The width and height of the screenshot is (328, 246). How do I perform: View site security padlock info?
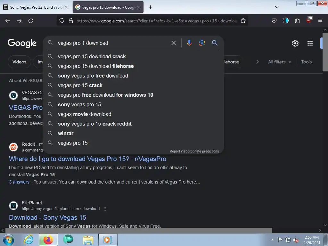point(71,21)
